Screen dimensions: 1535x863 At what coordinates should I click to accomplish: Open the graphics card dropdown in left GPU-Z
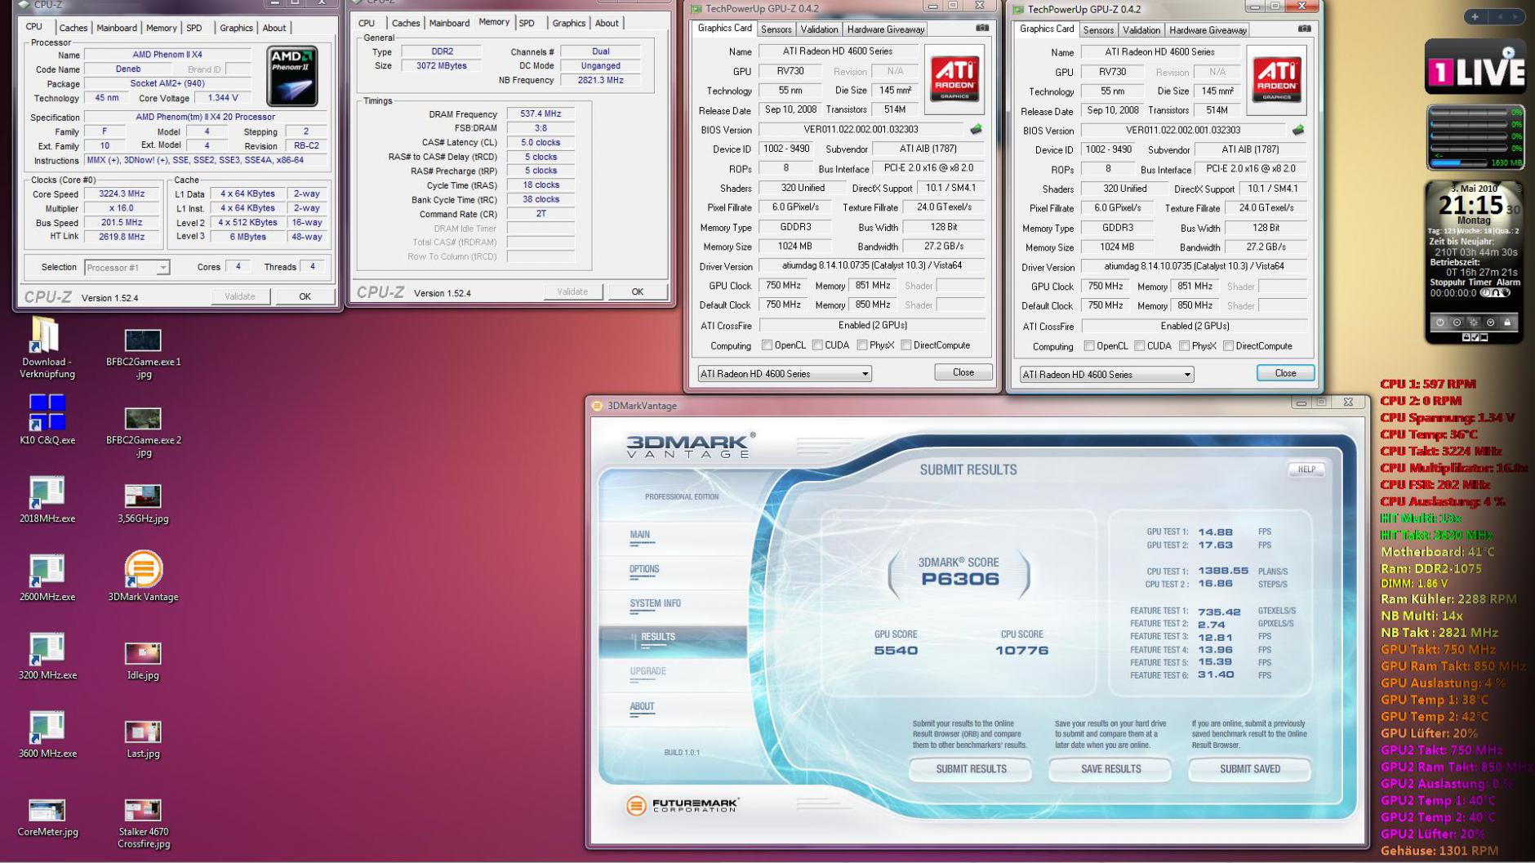click(x=784, y=374)
